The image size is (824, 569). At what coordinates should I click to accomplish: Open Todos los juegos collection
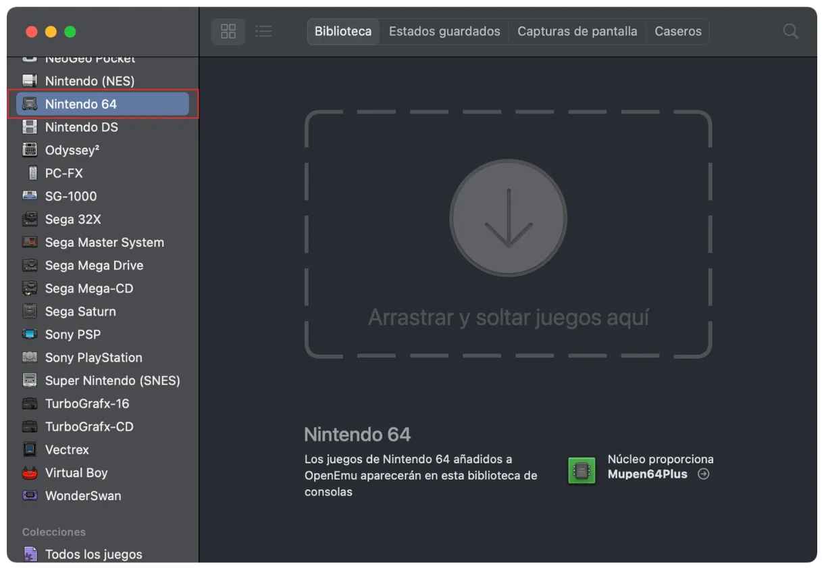[93, 553]
